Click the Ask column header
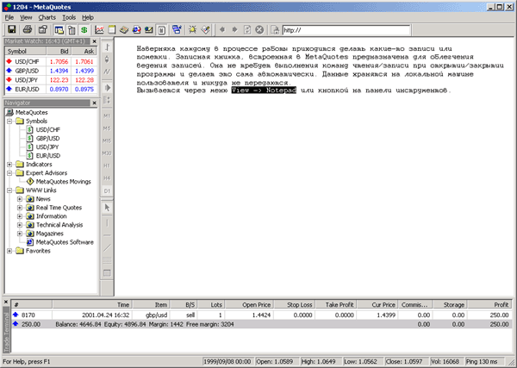 click(x=84, y=51)
